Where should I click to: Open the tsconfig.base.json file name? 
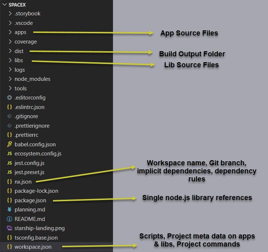36,238
